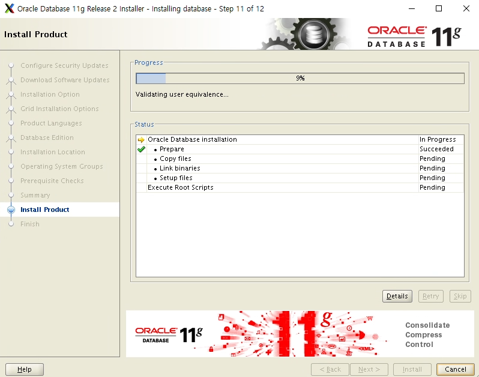The width and height of the screenshot is (479, 377).
Task: Select Download Software Updates step
Action: (65, 80)
